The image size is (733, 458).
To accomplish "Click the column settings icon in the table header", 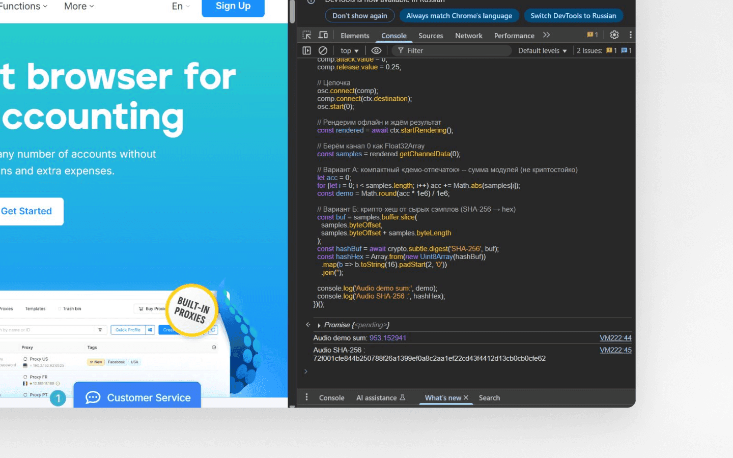I will 214,348.
